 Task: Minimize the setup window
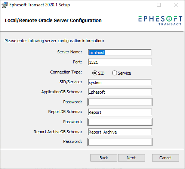click(142, 5)
